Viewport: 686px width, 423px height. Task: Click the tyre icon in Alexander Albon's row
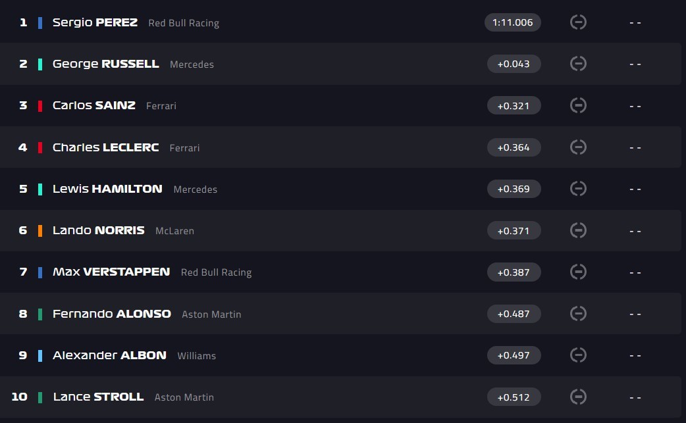(578, 355)
